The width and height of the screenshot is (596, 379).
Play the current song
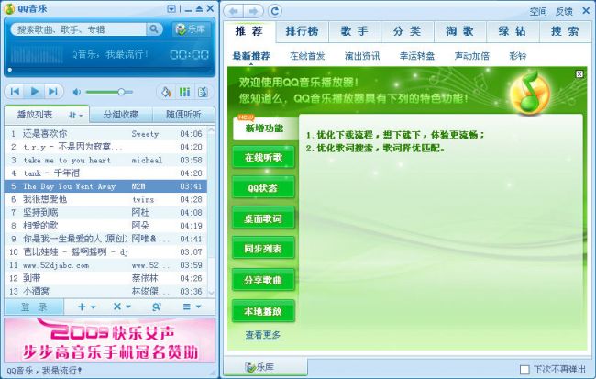(35, 92)
